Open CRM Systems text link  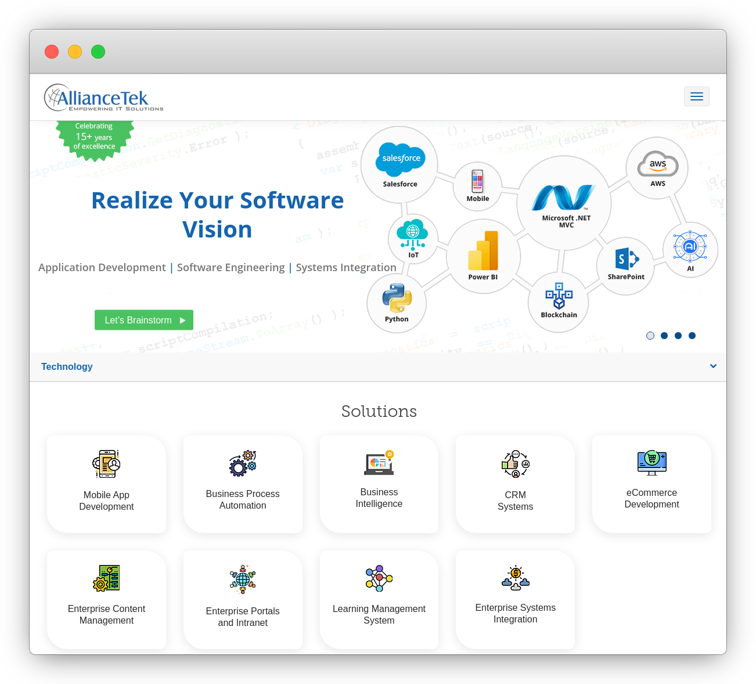tap(516, 501)
